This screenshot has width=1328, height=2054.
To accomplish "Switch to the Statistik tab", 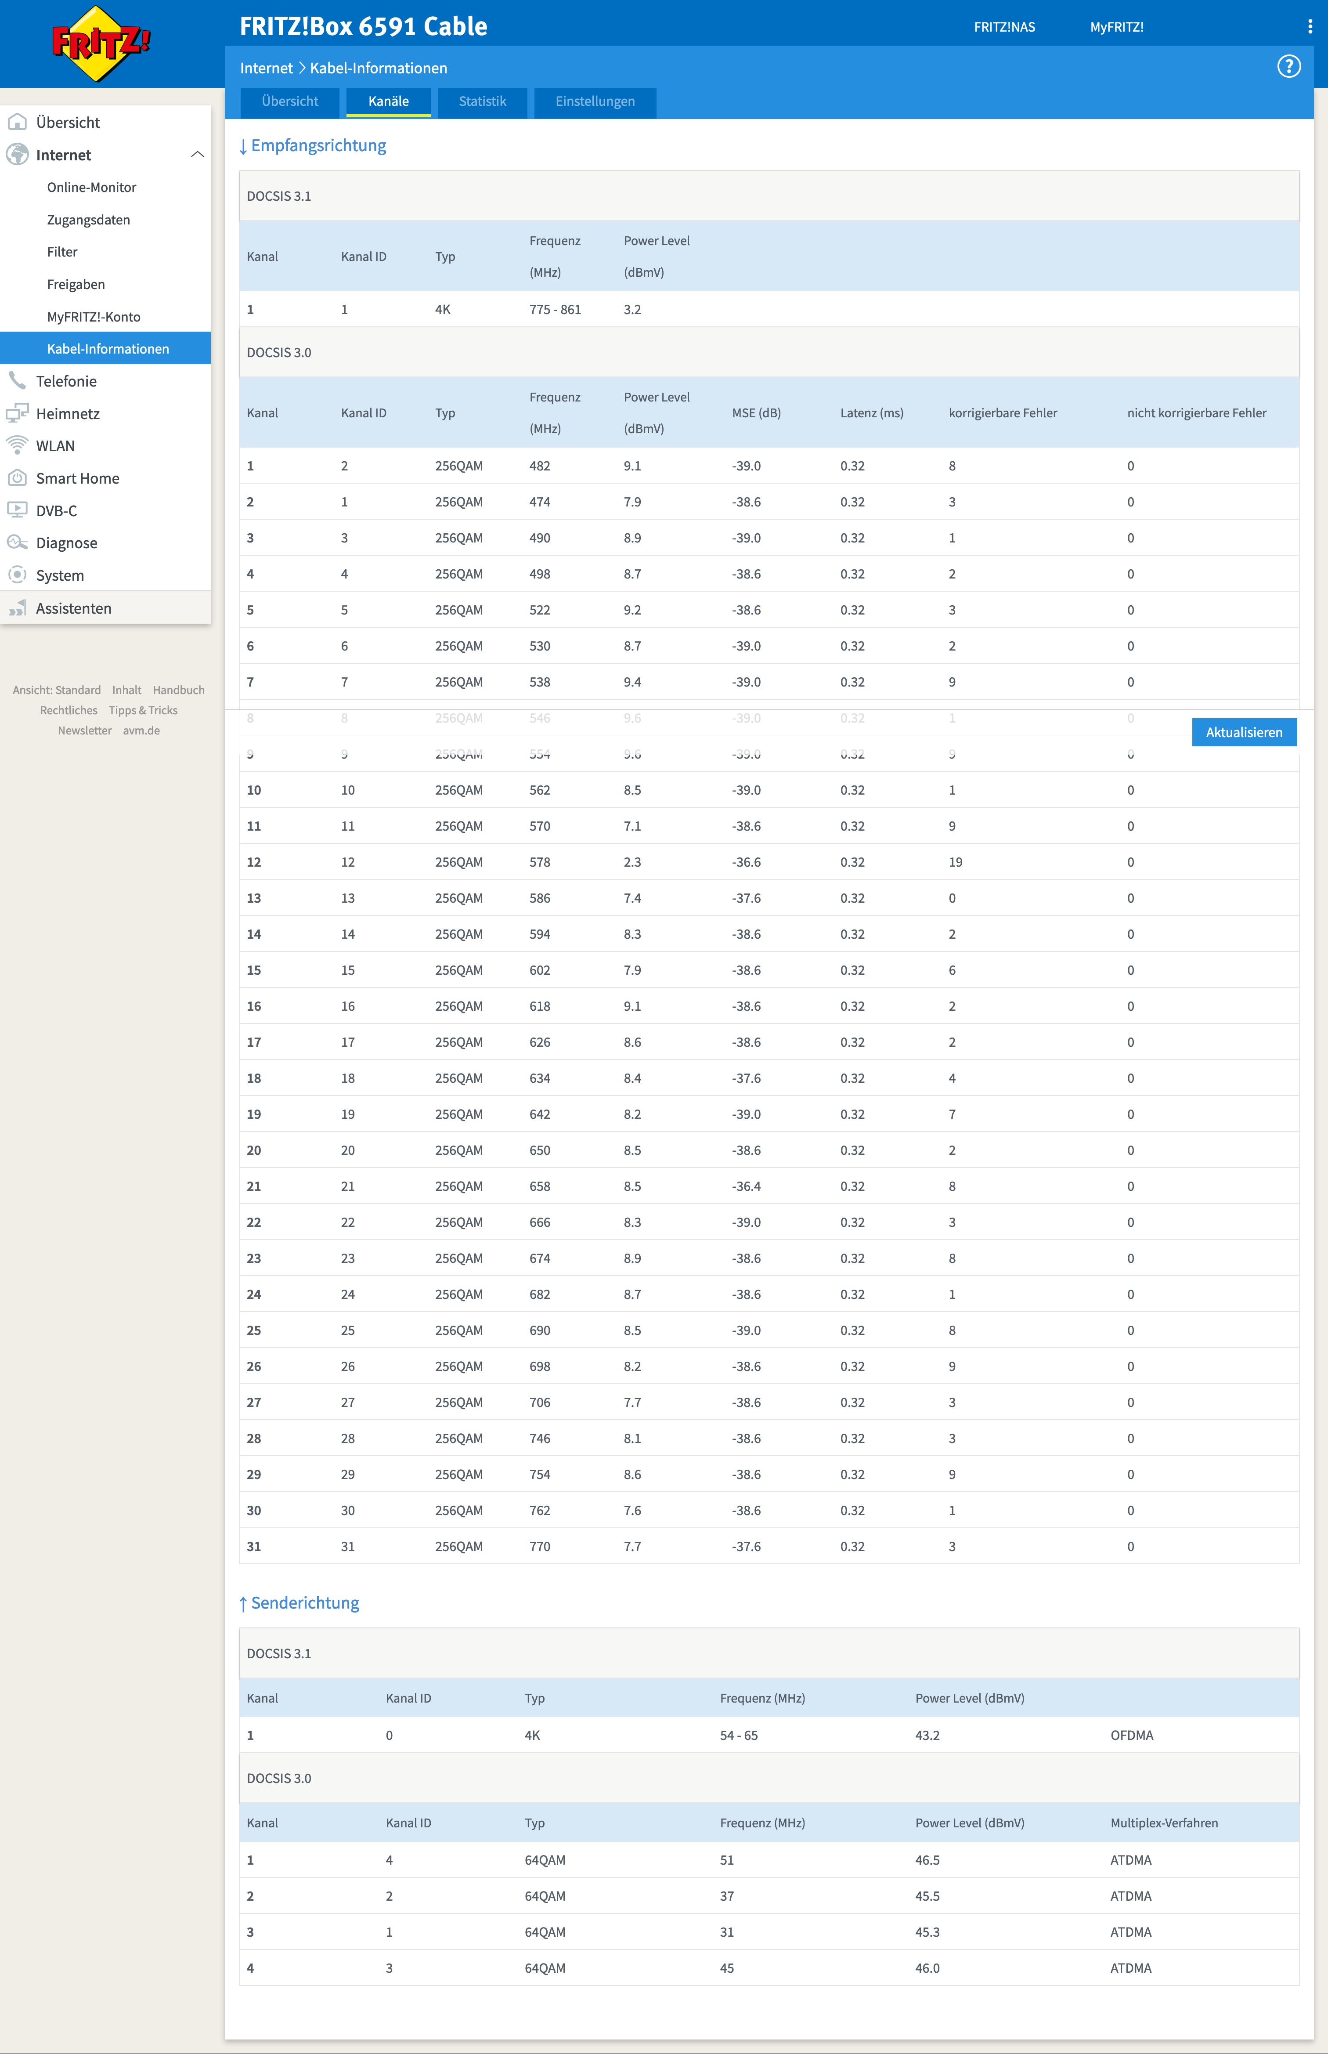I will click(482, 102).
